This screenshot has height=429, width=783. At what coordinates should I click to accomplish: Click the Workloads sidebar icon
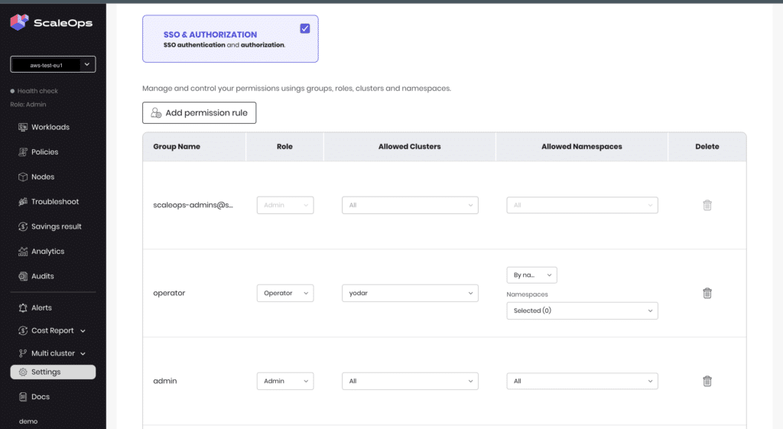(x=23, y=127)
